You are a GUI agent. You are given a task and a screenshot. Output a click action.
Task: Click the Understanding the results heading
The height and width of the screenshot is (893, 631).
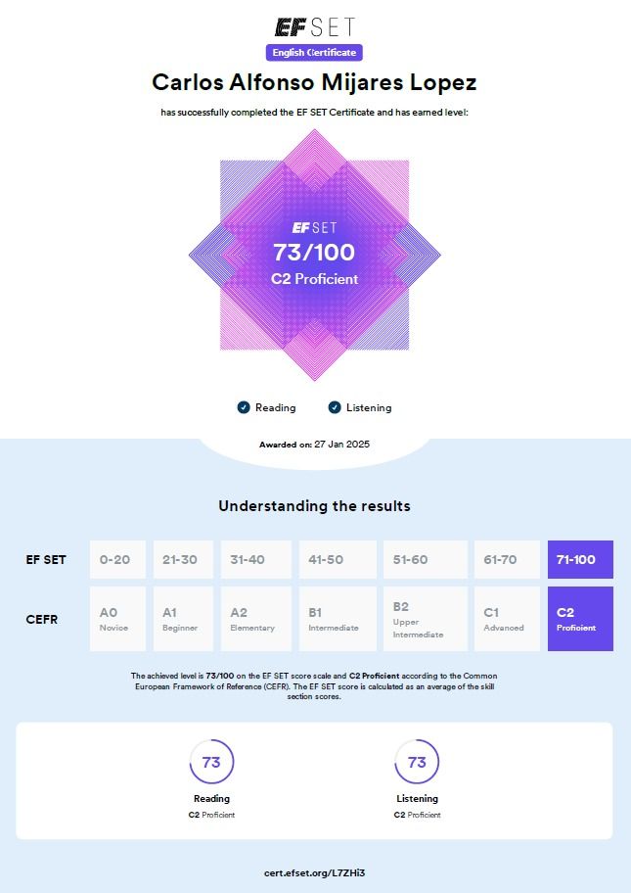pos(315,505)
